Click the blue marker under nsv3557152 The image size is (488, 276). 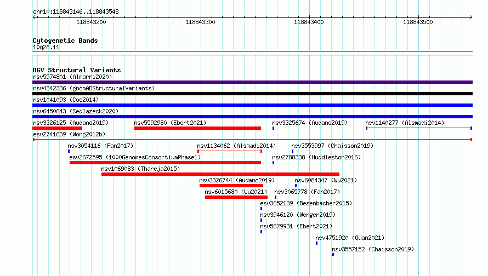coord(333,255)
